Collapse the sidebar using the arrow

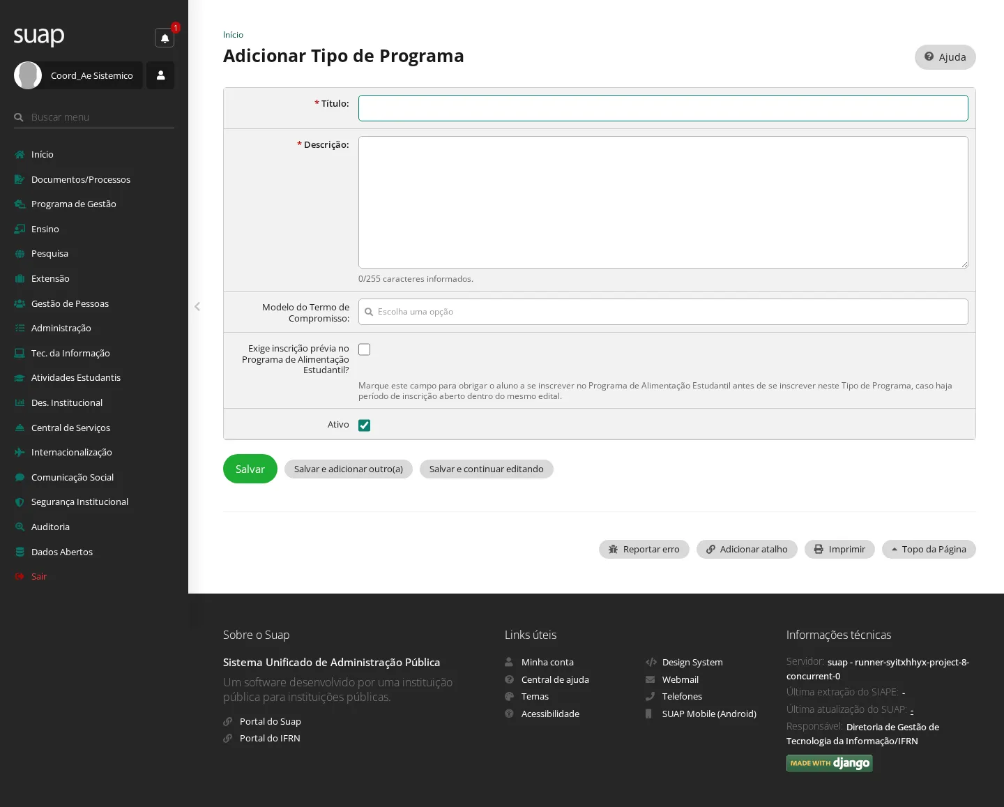click(197, 306)
